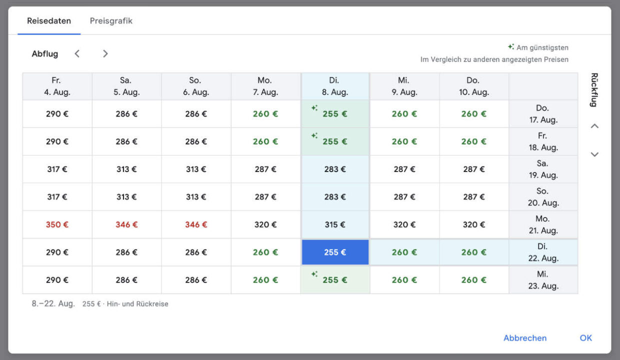Image resolution: width=620 pixels, height=360 pixels.
Task: Click the down chevron under Rückflug
Action: click(594, 154)
